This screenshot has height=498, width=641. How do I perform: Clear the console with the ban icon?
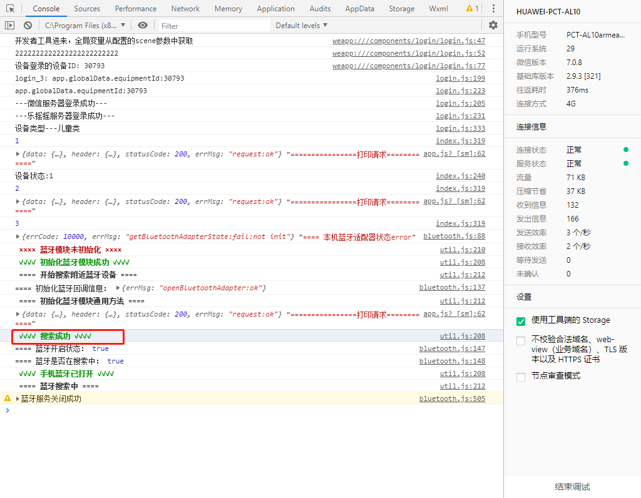[x=28, y=26]
